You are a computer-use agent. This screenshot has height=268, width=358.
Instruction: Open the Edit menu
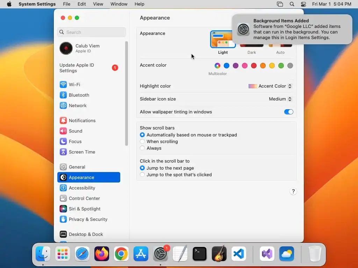tap(81, 4)
